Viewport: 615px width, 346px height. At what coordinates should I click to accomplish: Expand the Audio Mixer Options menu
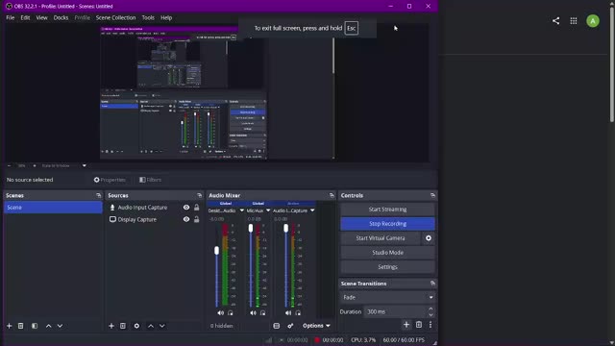(316, 326)
